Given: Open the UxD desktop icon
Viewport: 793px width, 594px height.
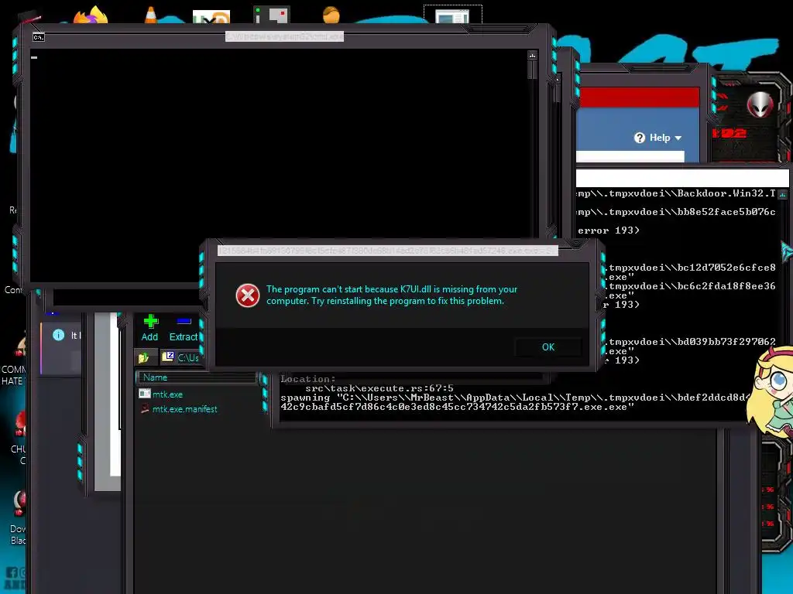Looking at the screenshot, I should coord(211,17).
